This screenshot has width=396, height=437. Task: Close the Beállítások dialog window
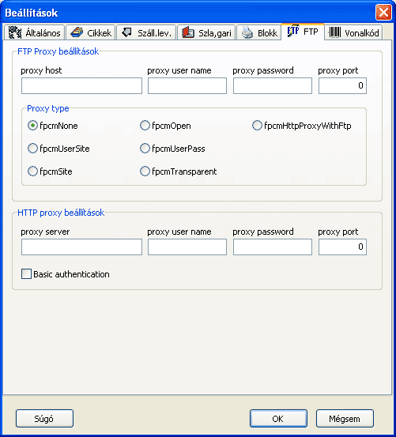[x=383, y=13]
